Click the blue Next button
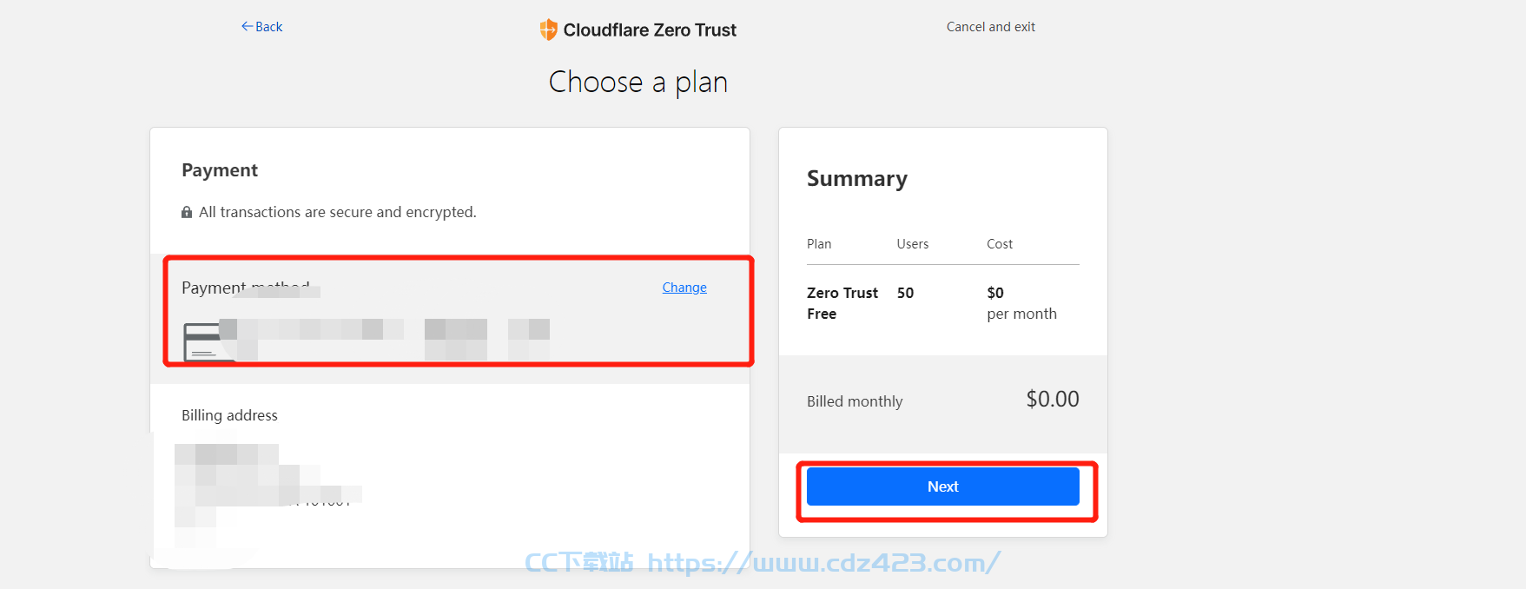Screen dimensions: 1526x589 click(943, 486)
